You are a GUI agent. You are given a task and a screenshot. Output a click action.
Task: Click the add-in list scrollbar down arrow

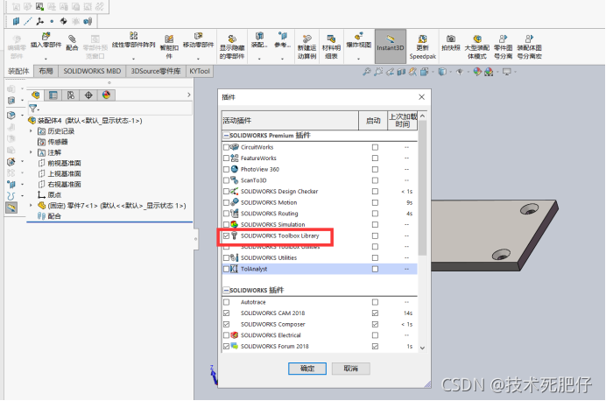pos(422,348)
